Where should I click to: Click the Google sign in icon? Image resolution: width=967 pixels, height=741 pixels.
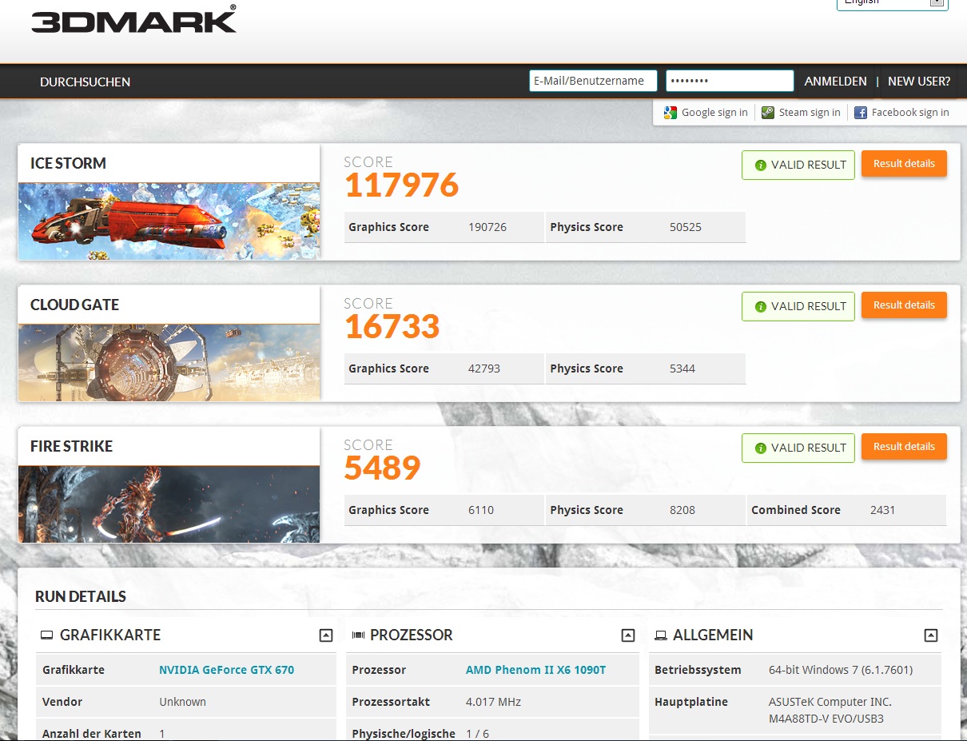pyautogui.click(x=670, y=113)
